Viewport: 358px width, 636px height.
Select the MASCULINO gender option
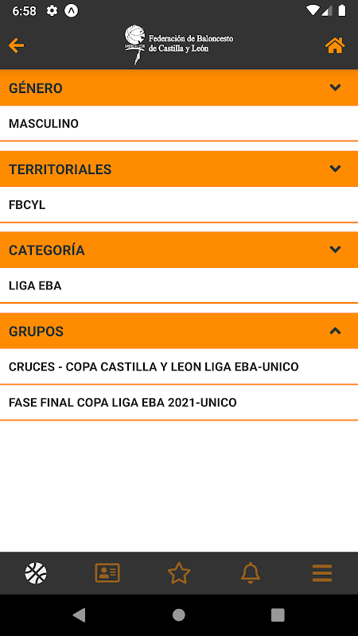pyautogui.click(x=179, y=124)
